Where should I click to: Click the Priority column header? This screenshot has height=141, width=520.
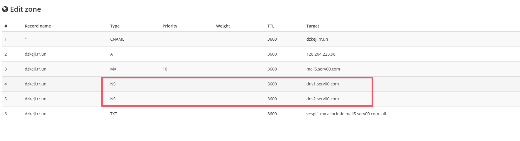point(170,26)
